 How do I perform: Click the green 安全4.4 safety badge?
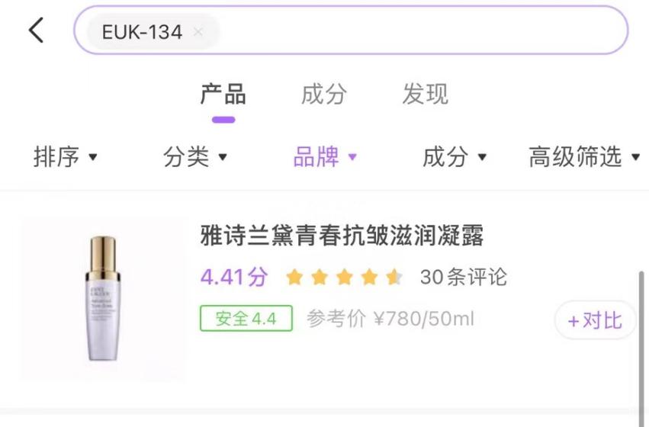pos(246,318)
